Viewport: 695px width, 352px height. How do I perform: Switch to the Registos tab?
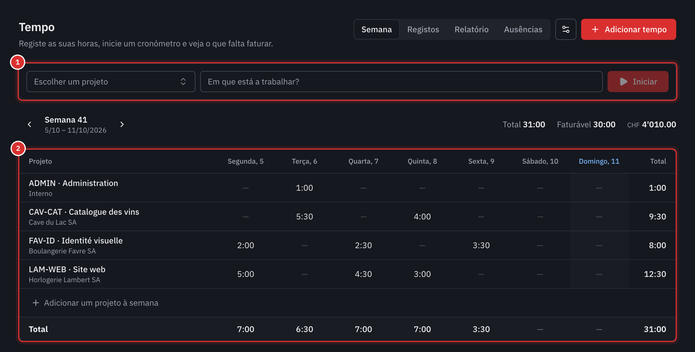[423, 29]
